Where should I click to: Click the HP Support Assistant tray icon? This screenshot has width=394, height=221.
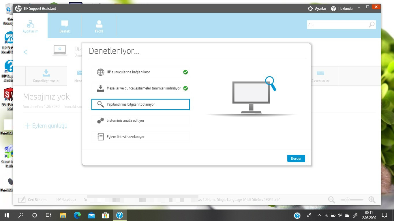[297, 215]
